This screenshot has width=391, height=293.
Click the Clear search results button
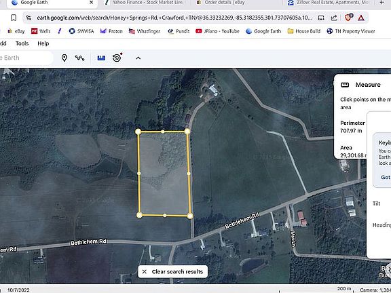click(x=173, y=271)
